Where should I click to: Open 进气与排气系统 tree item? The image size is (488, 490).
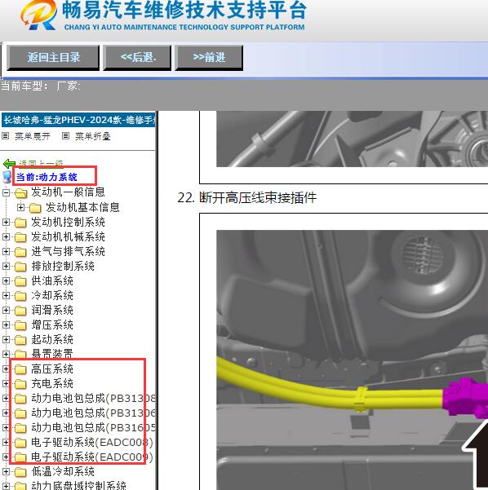[x=68, y=252]
